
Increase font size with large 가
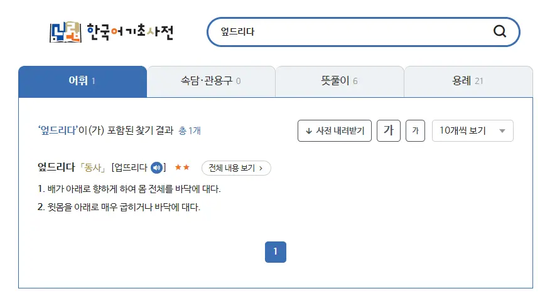(389, 130)
